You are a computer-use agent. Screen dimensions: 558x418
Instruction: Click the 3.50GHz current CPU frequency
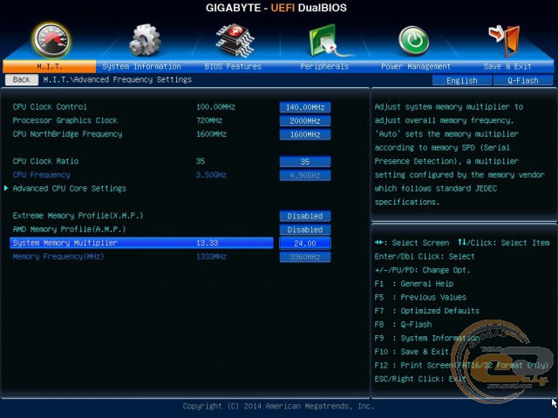pyautogui.click(x=211, y=175)
